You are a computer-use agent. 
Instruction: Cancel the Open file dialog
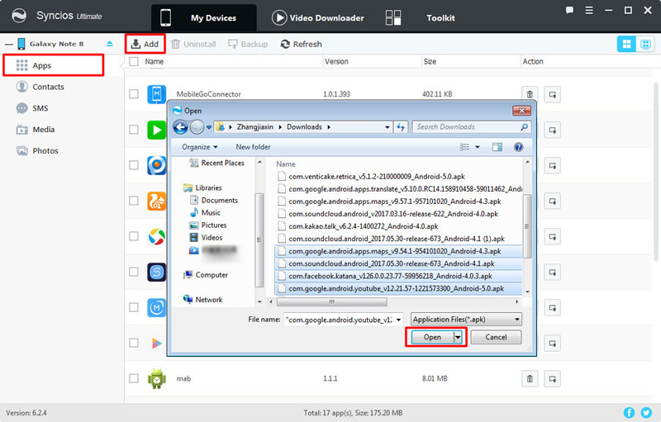(x=496, y=337)
